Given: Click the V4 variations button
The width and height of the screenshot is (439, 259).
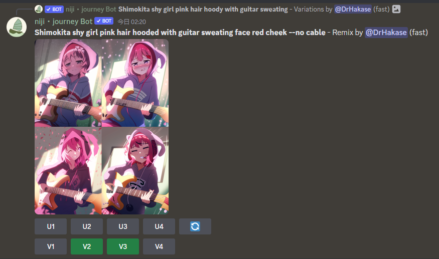Looking at the screenshot, I should pos(159,246).
